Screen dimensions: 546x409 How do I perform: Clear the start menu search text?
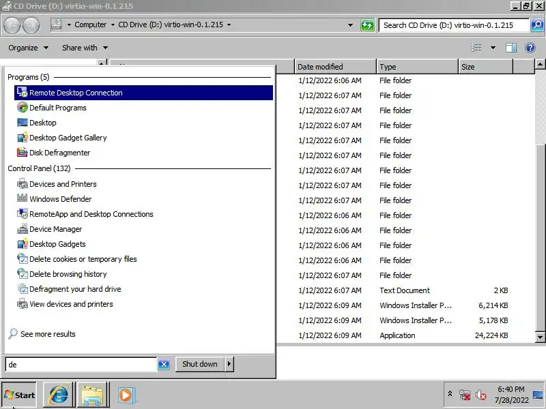(x=164, y=365)
